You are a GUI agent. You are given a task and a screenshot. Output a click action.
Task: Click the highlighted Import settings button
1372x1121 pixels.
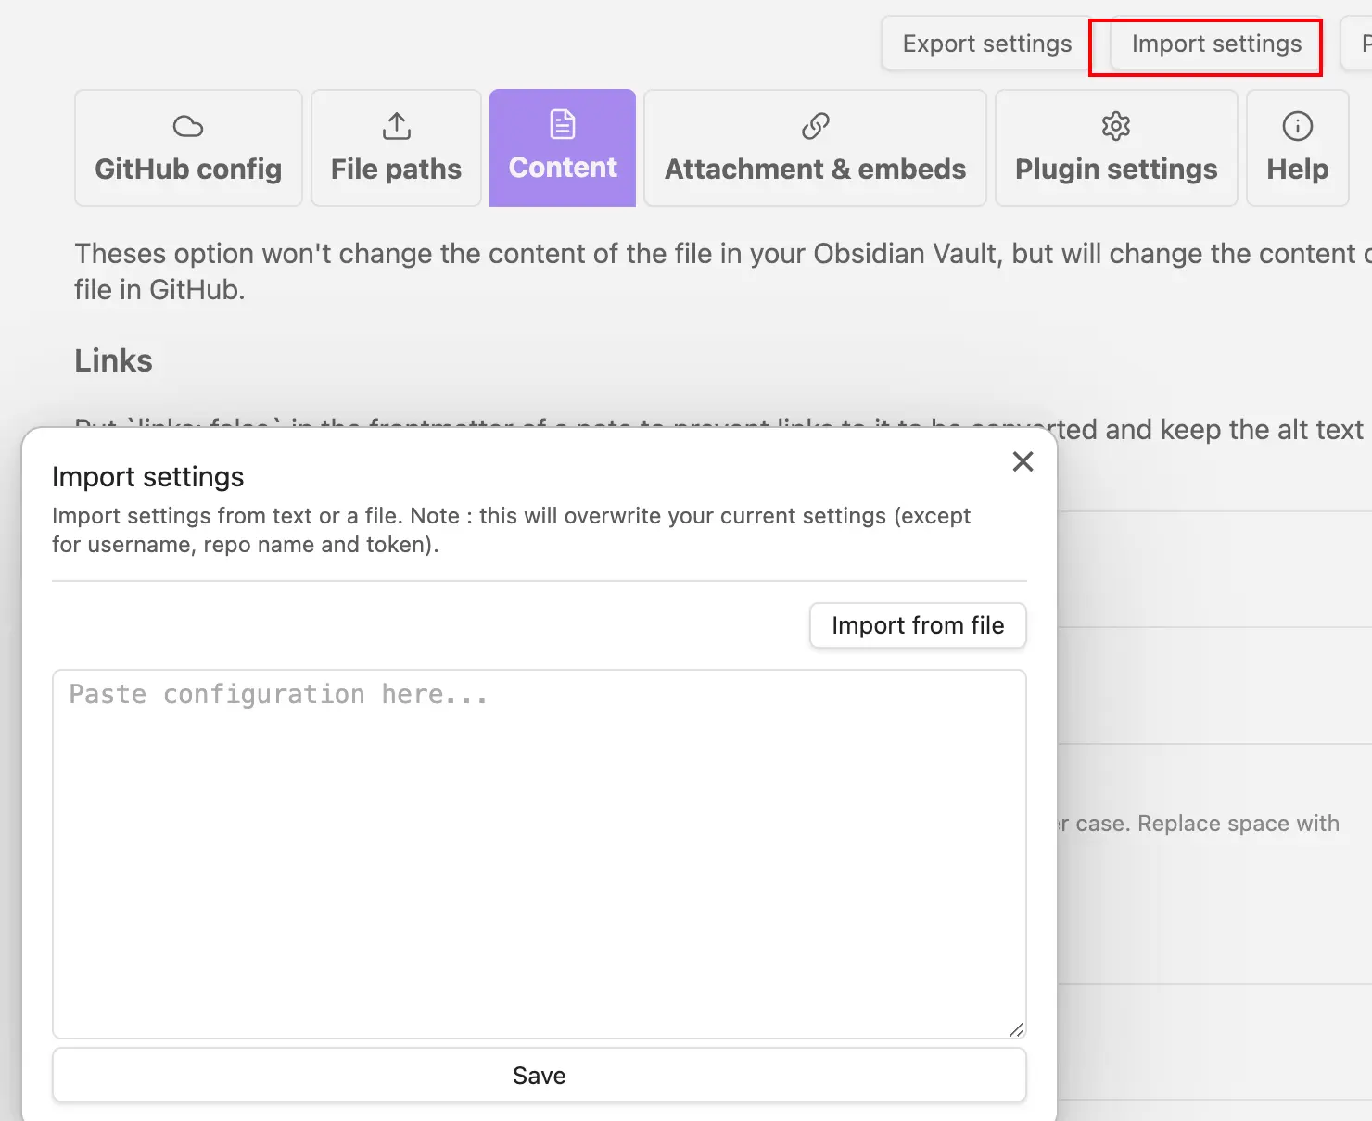tap(1215, 44)
